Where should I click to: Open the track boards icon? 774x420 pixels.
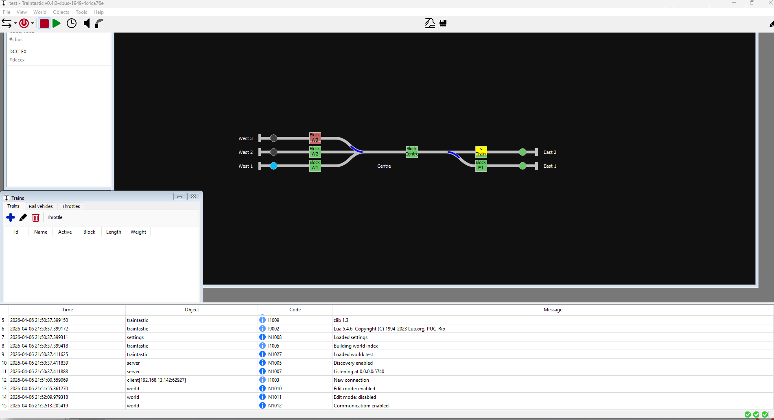tap(430, 23)
